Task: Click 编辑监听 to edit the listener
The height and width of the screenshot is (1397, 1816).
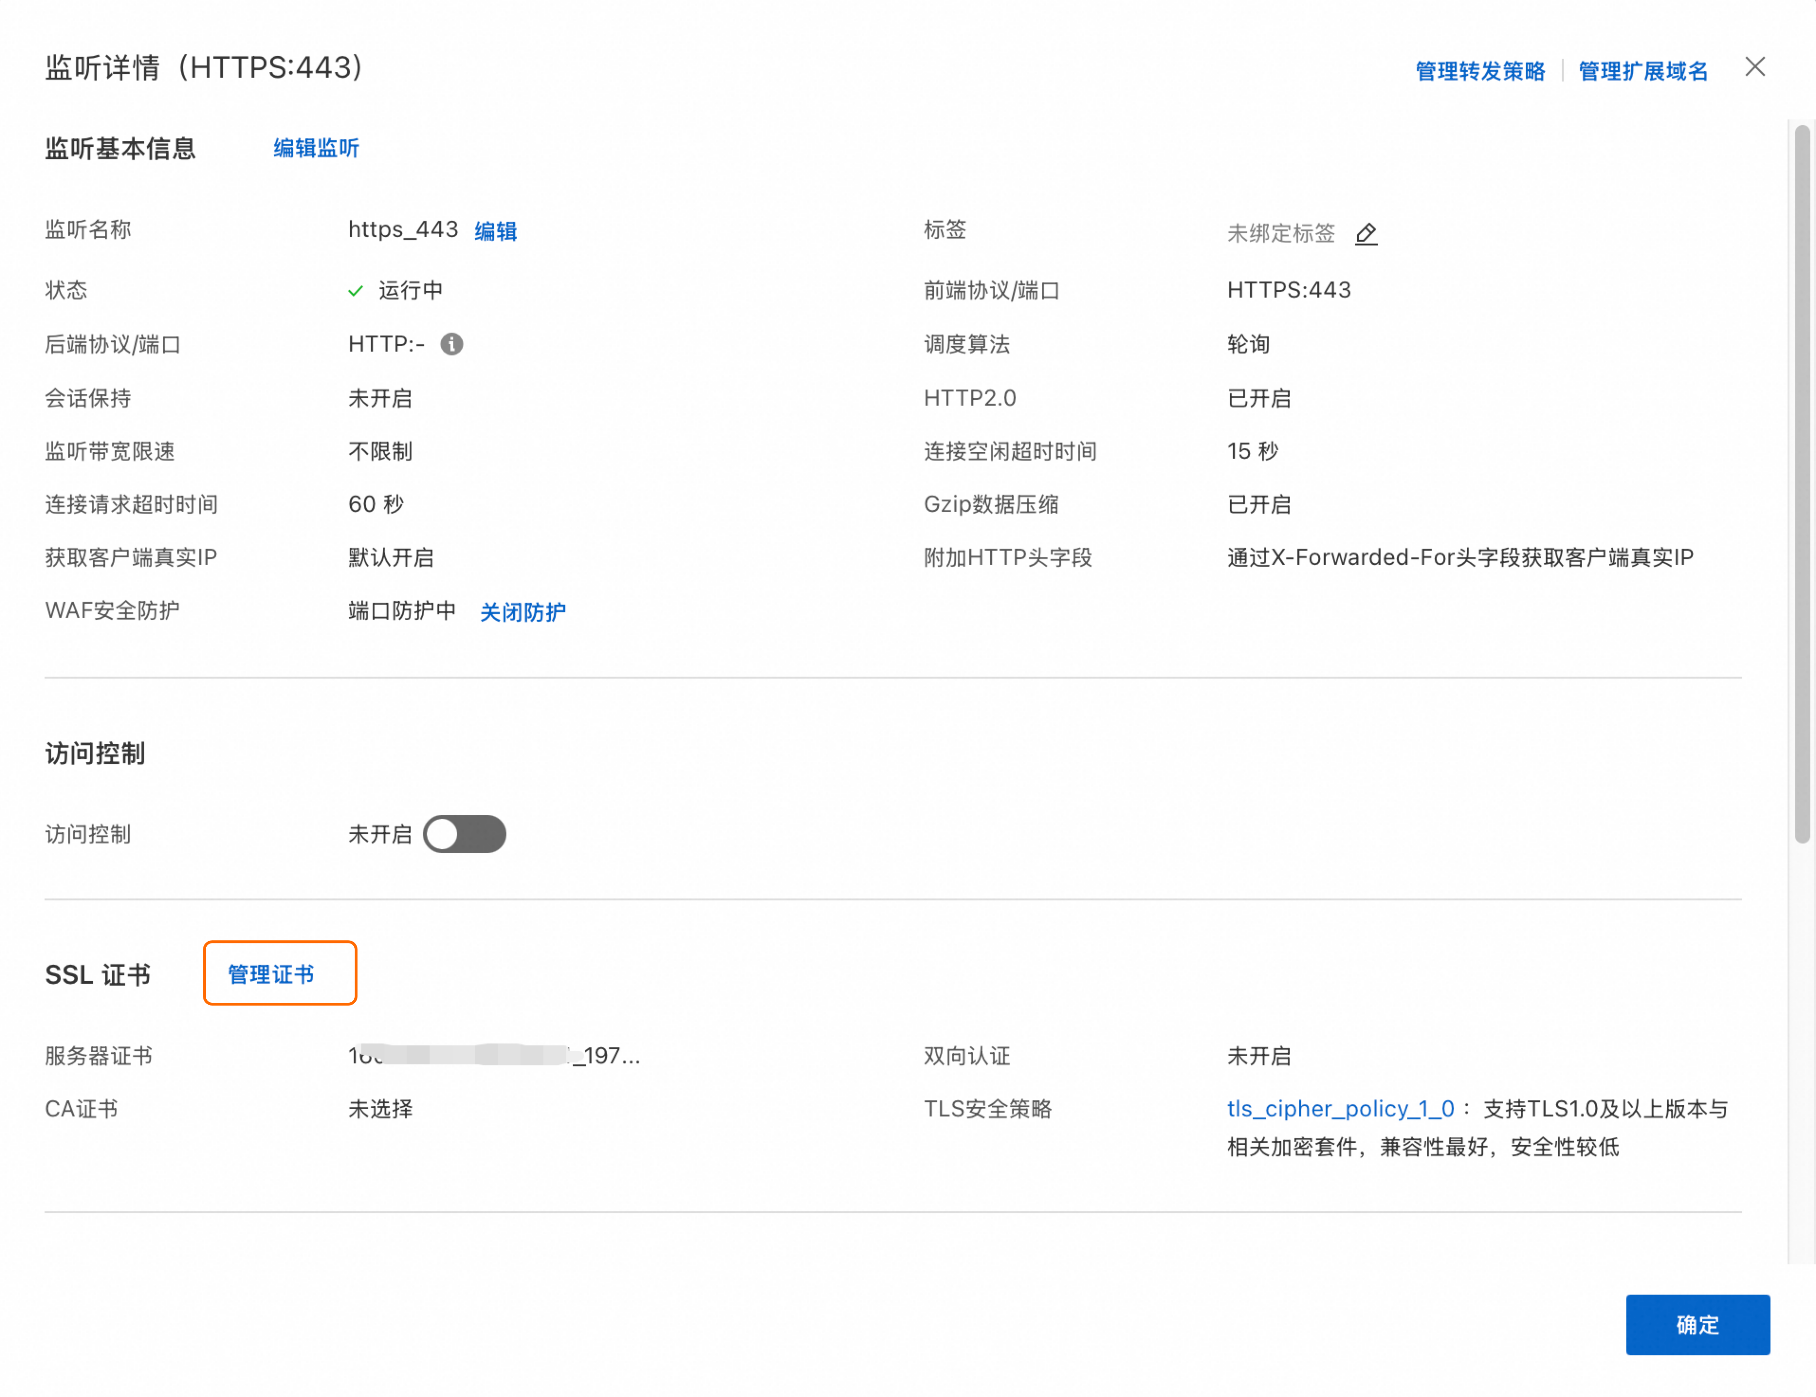Action: click(x=316, y=149)
